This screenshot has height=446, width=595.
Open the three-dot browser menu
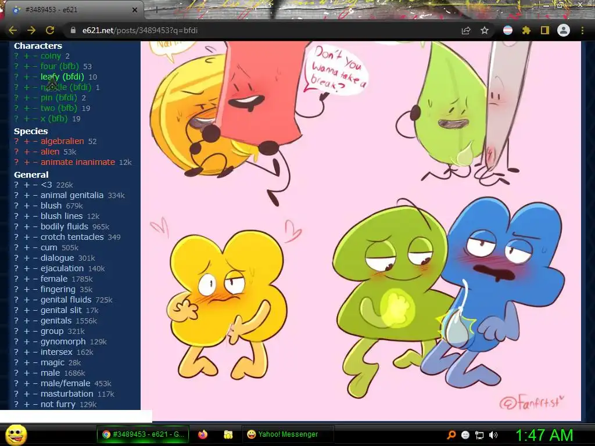click(582, 31)
